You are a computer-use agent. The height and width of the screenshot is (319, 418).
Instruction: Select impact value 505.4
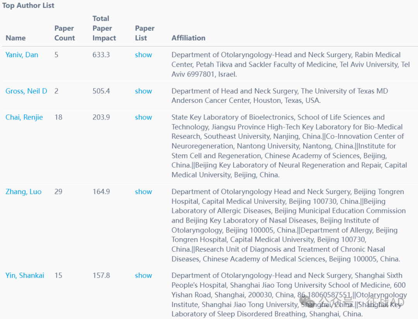(101, 91)
